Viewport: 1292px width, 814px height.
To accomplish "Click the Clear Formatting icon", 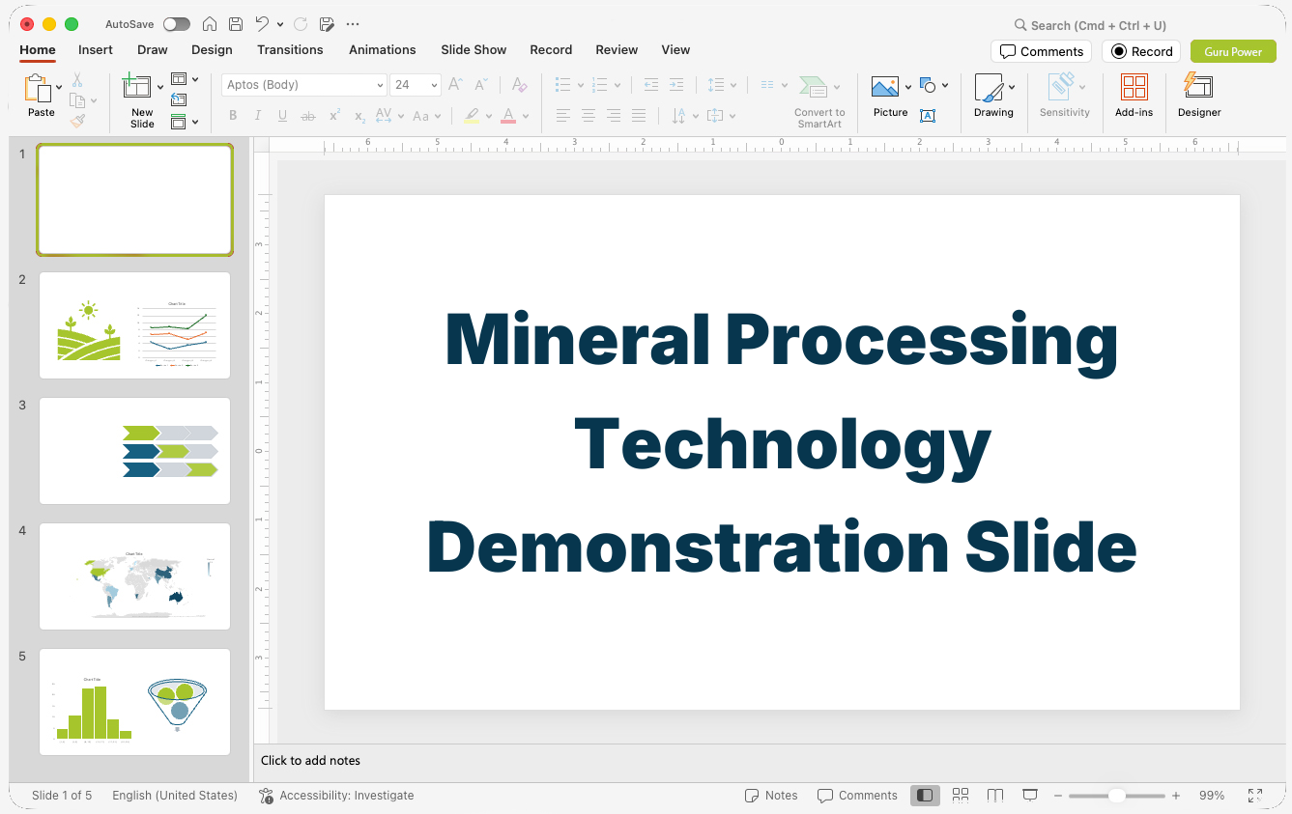I will coord(520,85).
